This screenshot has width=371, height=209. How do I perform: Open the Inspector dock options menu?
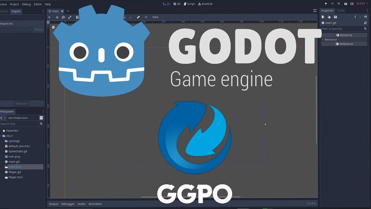(368, 10)
